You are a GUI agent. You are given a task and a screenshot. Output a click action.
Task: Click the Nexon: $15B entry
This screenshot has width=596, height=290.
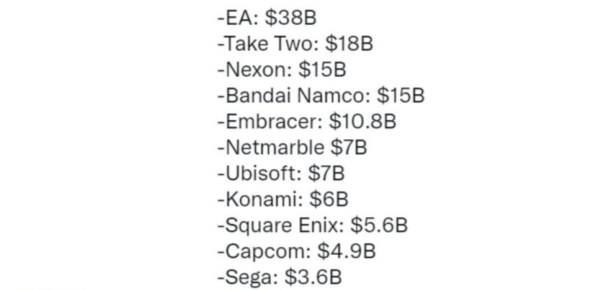(x=282, y=70)
